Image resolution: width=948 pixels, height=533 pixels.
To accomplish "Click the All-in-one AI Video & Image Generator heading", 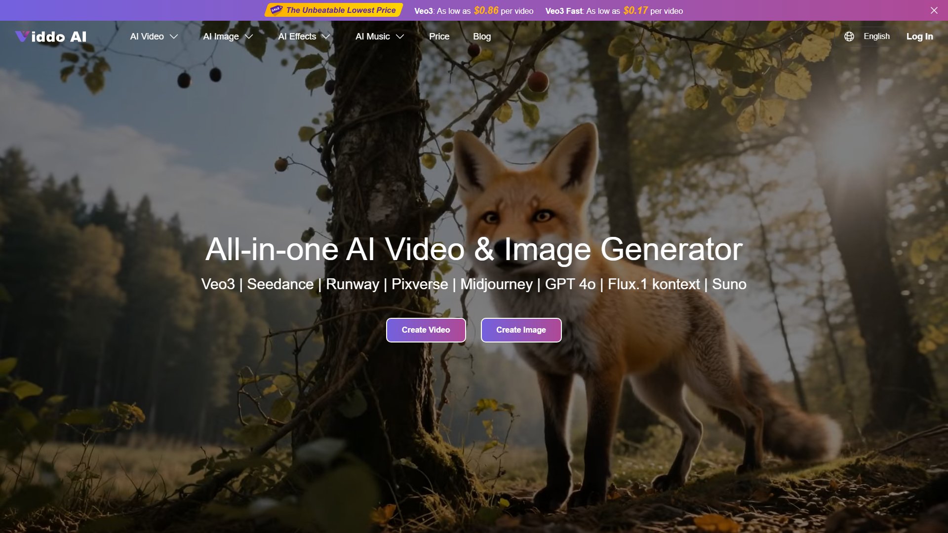I will click(474, 249).
